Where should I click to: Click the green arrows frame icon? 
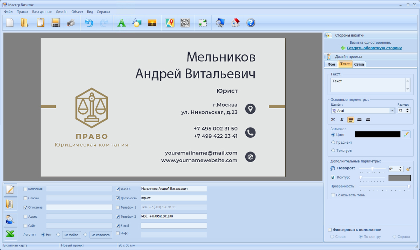click(x=202, y=23)
